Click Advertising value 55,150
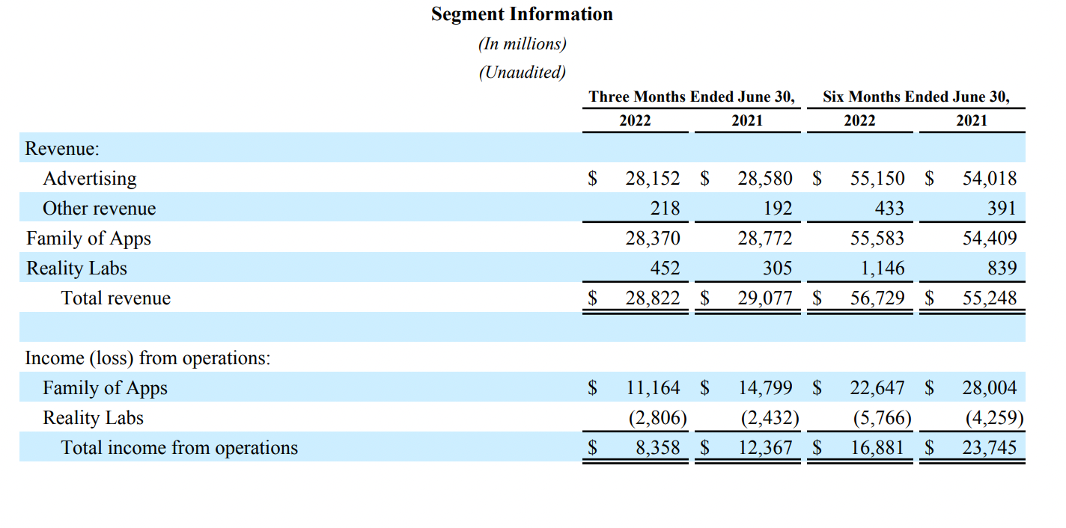The width and height of the screenshot is (1066, 528). (877, 179)
